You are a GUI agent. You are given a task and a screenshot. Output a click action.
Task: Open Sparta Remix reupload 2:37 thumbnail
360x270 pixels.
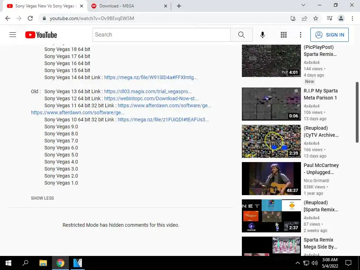271,216
